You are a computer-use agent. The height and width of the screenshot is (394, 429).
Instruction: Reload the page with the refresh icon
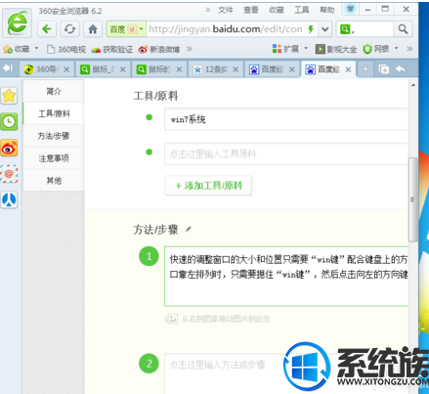coord(69,29)
